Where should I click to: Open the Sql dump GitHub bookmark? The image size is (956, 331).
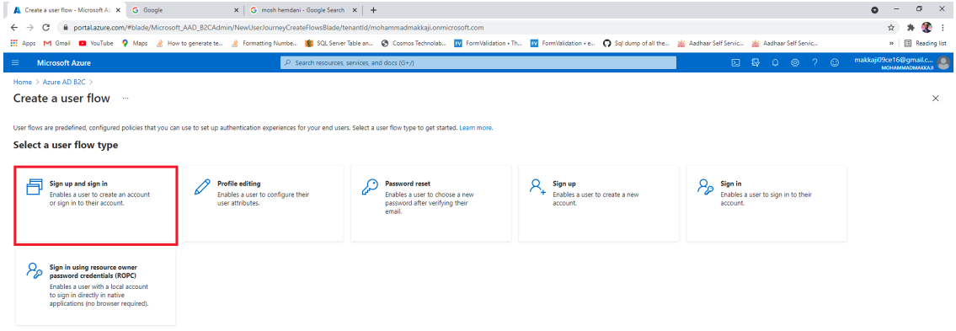click(636, 43)
